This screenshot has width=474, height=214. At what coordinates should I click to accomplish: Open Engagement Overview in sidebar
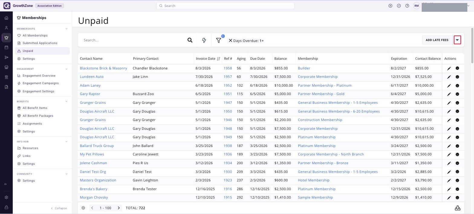tap(39, 76)
